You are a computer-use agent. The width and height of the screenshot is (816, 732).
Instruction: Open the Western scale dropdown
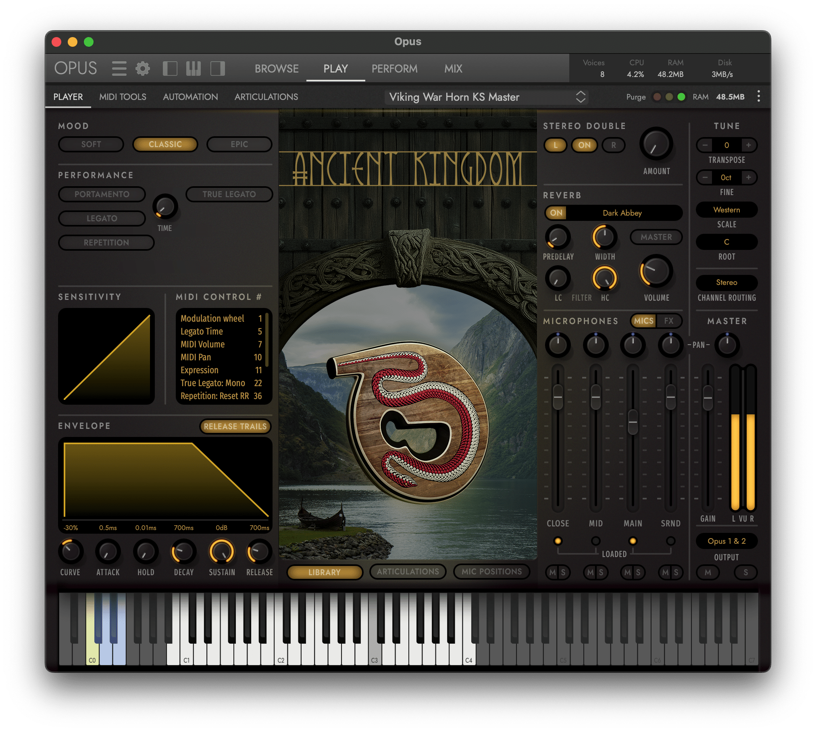pyautogui.click(x=726, y=210)
